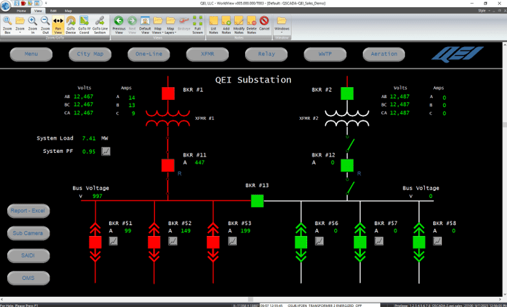Image resolution: width=507 pixels, height=307 pixels.
Task: Click the R recloser indicator by BKR #12
Action: click(359, 173)
